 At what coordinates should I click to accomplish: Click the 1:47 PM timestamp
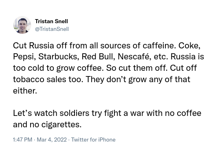tap(22, 140)
